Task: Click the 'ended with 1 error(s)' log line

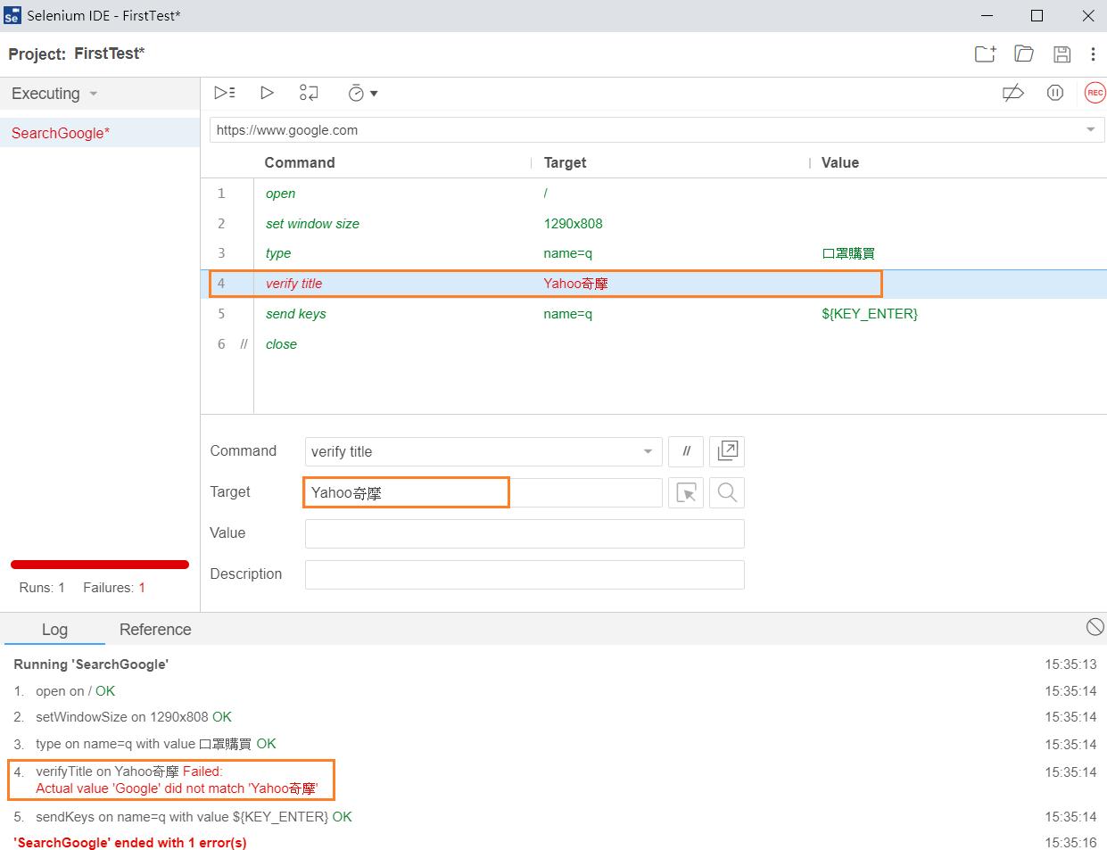Action: (130, 843)
